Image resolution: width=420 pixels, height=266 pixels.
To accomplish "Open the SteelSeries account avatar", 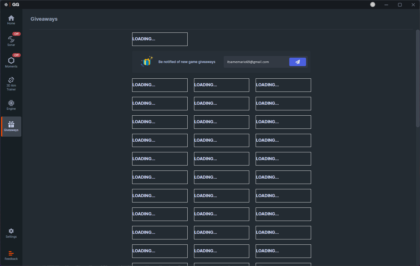I will (373, 4).
